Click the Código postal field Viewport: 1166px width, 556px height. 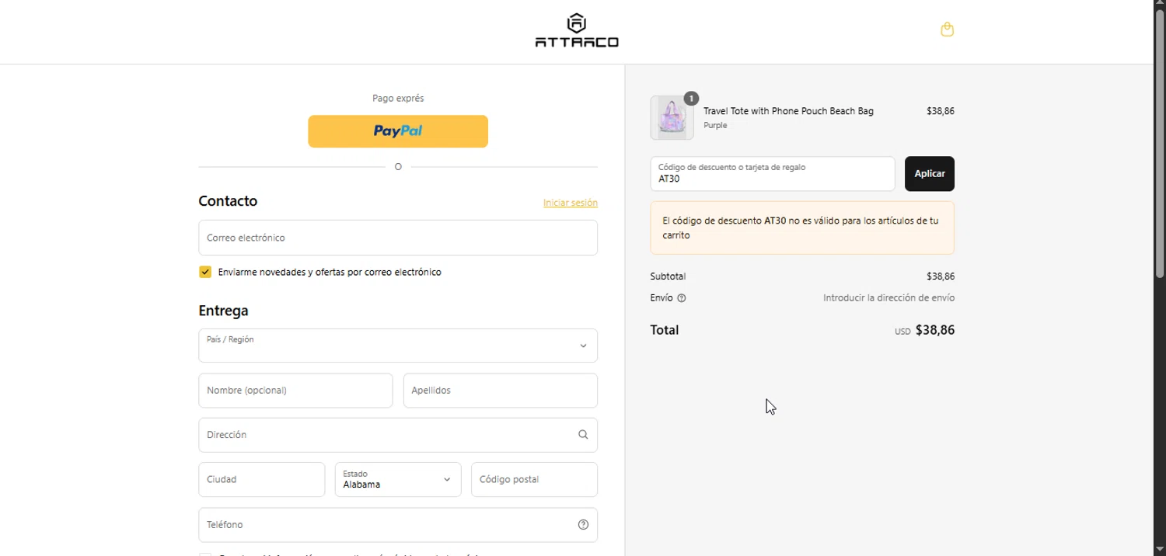(x=535, y=480)
